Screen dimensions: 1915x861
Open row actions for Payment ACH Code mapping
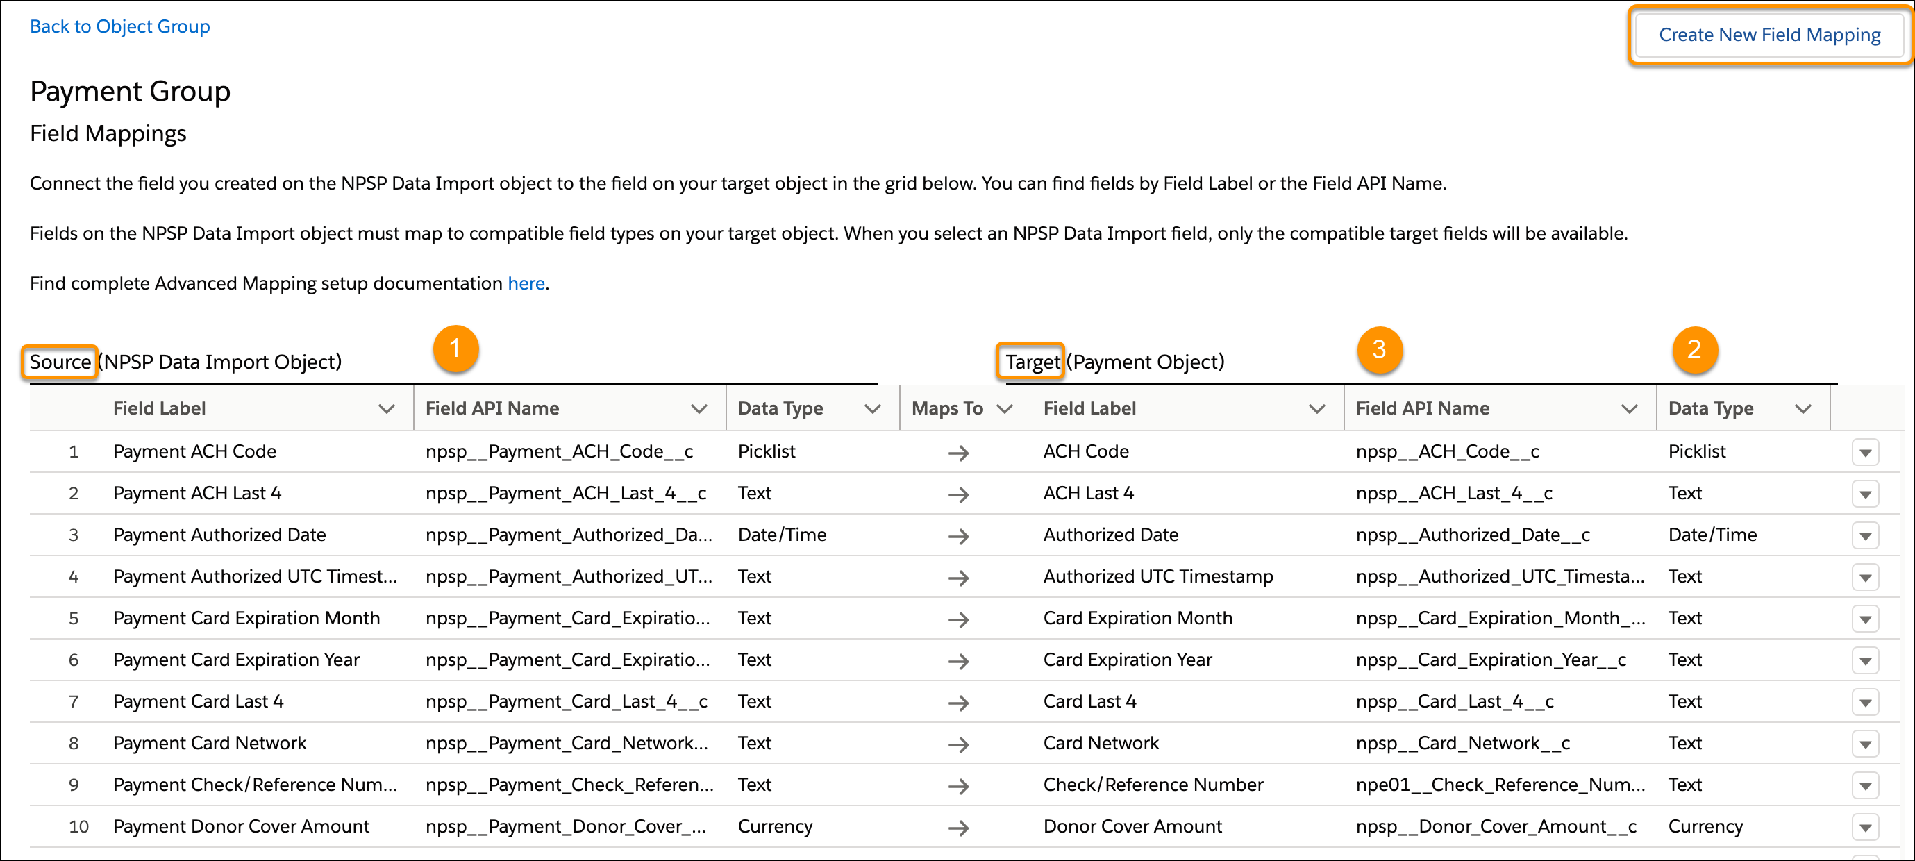click(1866, 451)
